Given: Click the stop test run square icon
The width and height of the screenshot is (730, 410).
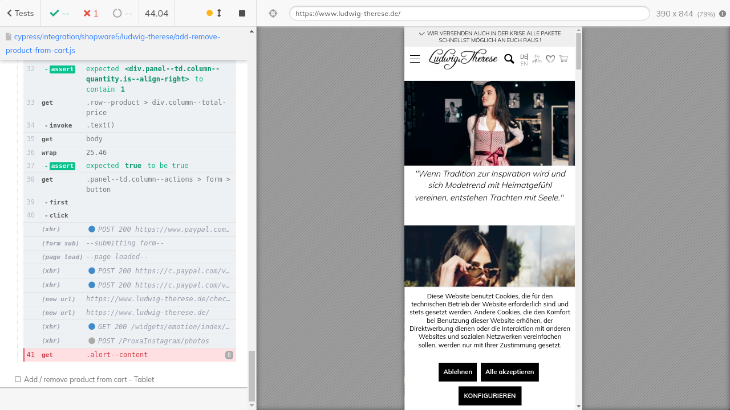Looking at the screenshot, I should pos(242,13).
